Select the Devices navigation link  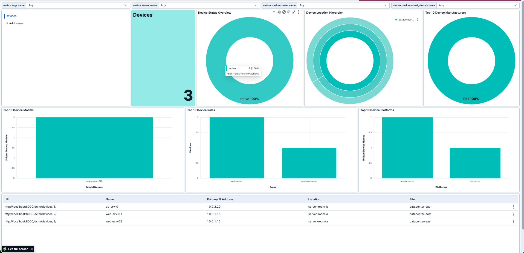[x=11, y=16]
